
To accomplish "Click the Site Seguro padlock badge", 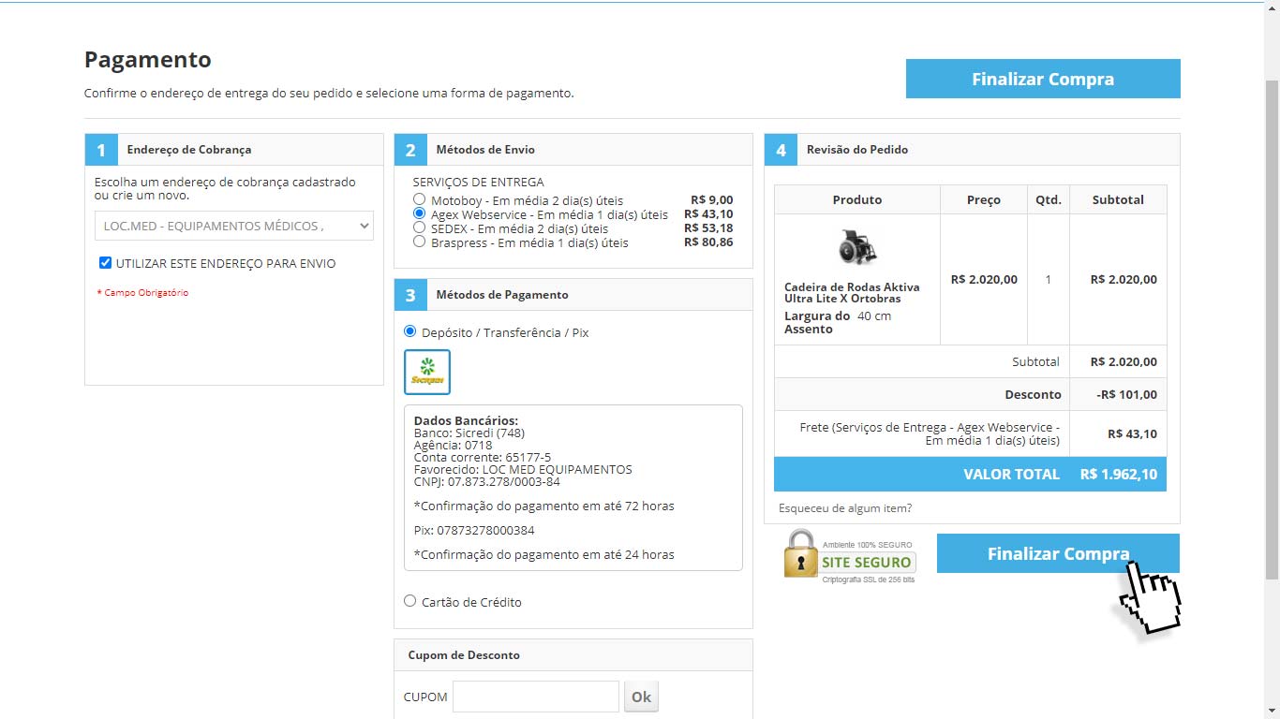I will (x=850, y=556).
